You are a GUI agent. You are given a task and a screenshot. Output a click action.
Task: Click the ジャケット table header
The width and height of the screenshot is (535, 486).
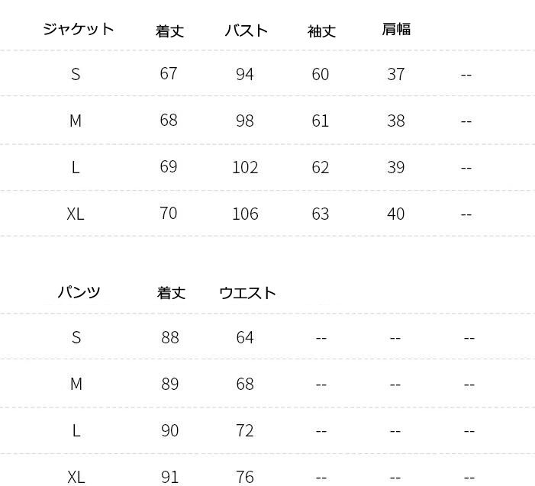(79, 29)
